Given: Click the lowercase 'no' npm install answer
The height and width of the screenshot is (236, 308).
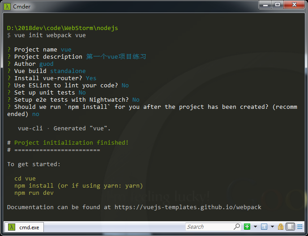Looking at the screenshot, I should click(36, 114).
